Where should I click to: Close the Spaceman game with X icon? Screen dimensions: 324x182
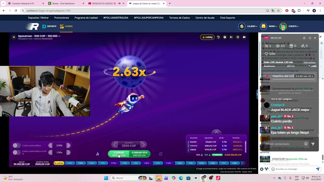(14, 37)
